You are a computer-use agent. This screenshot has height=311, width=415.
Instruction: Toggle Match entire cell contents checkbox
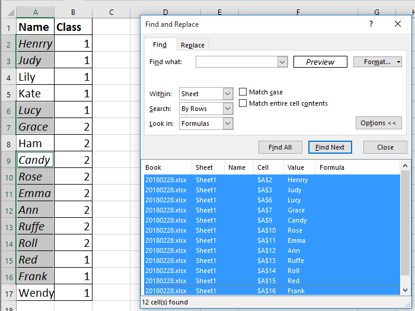point(243,103)
